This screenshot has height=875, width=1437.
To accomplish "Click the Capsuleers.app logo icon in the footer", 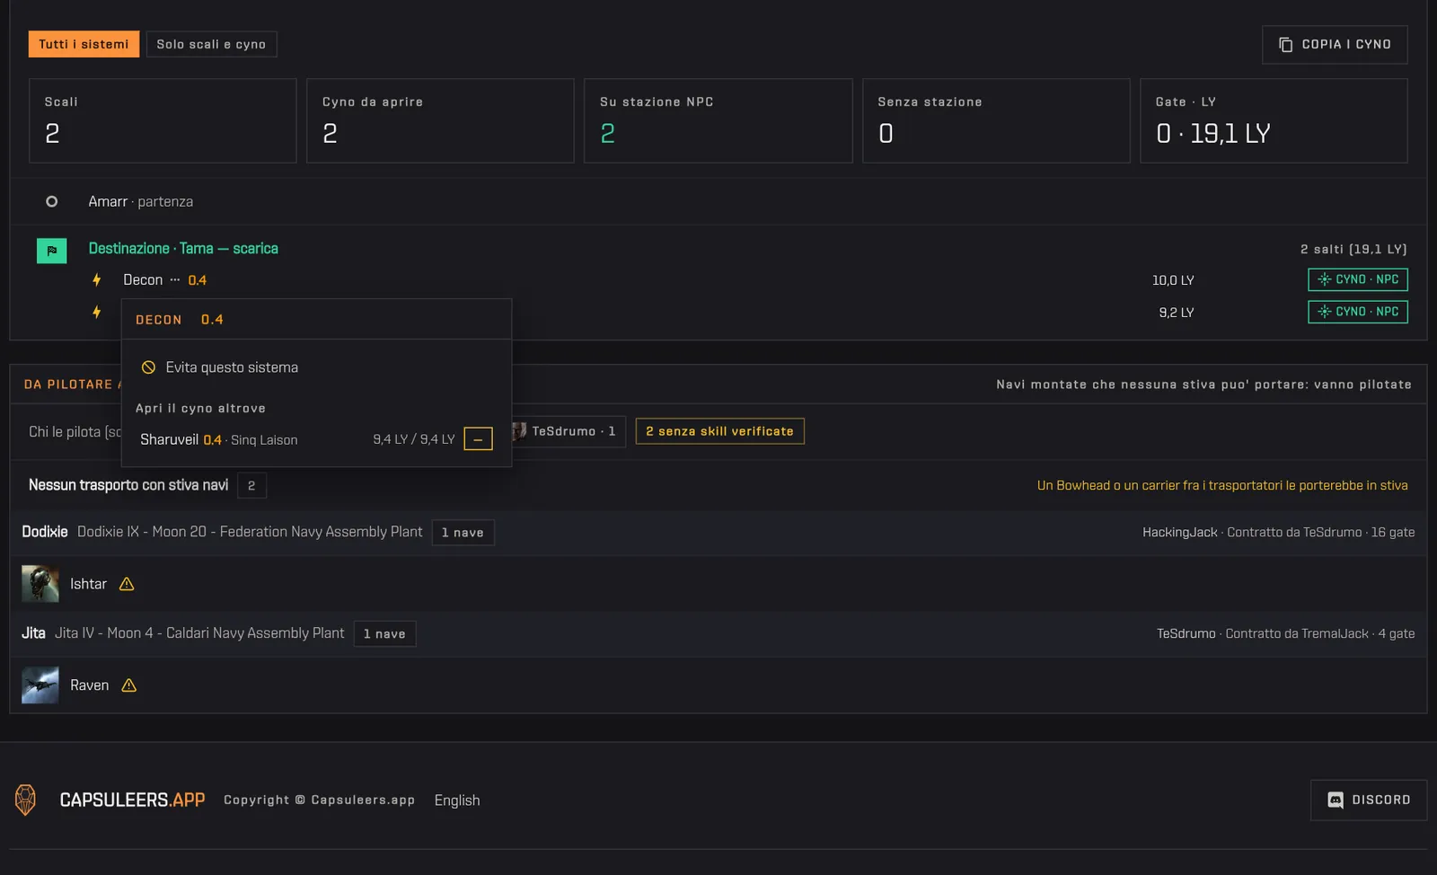I will coord(26,800).
